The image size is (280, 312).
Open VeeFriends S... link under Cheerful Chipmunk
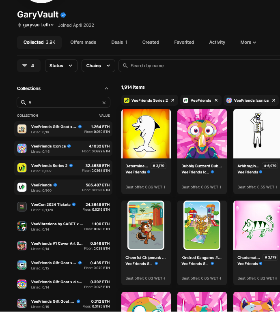[139, 264]
